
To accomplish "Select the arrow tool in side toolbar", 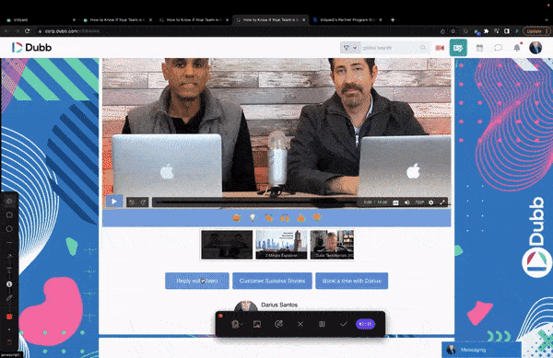I will point(9,256).
